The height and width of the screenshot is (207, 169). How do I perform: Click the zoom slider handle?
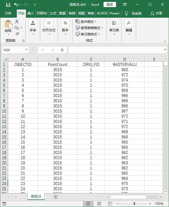pos(134,203)
